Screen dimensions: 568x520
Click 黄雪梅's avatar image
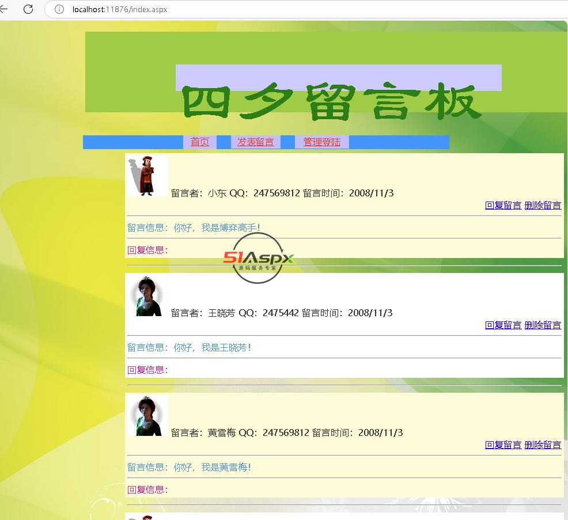click(148, 415)
